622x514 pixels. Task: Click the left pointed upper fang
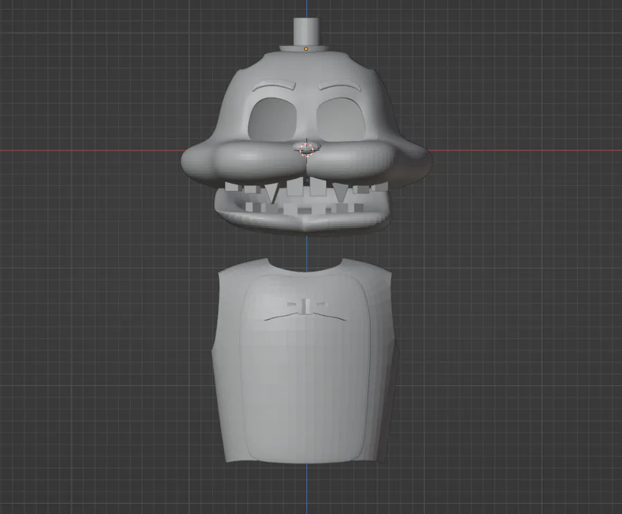272,192
